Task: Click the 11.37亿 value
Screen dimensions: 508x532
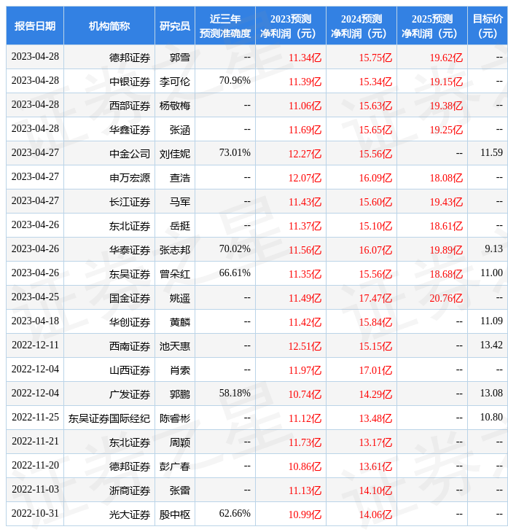Action: click(x=305, y=226)
